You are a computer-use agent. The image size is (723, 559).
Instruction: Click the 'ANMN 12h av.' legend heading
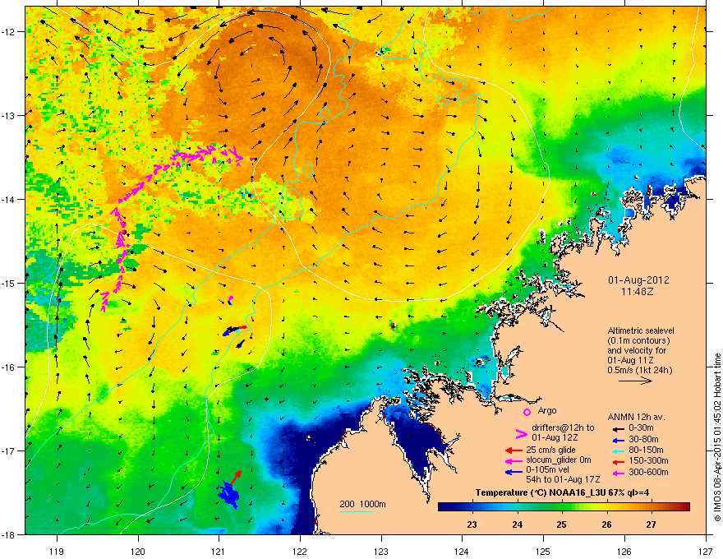pyautogui.click(x=636, y=417)
